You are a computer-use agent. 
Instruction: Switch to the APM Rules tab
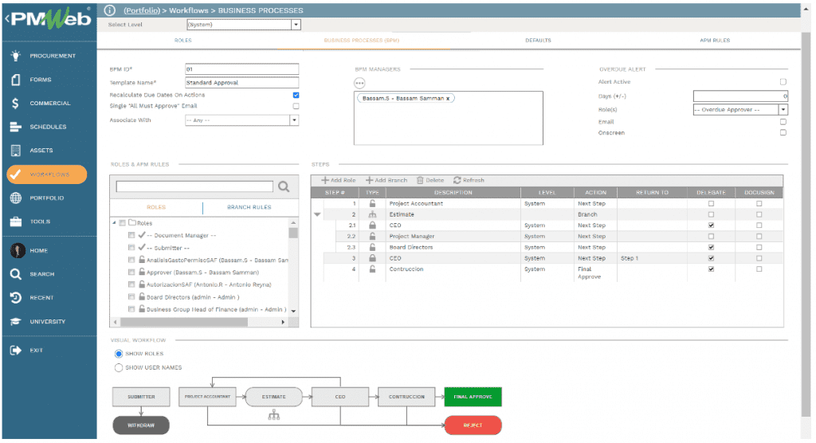715,40
